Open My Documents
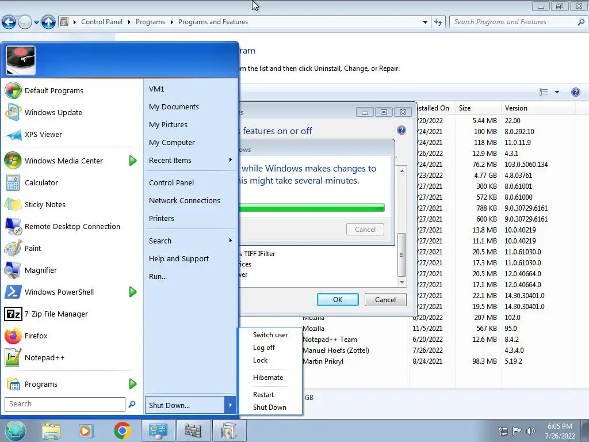The height and width of the screenshot is (442, 589). pyautogui.click(x=174, y=106)
